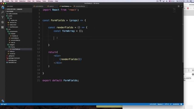Switch to the controlled.js editor tab
The height and width of the screenshot is (109, 194).
(38, 6)
